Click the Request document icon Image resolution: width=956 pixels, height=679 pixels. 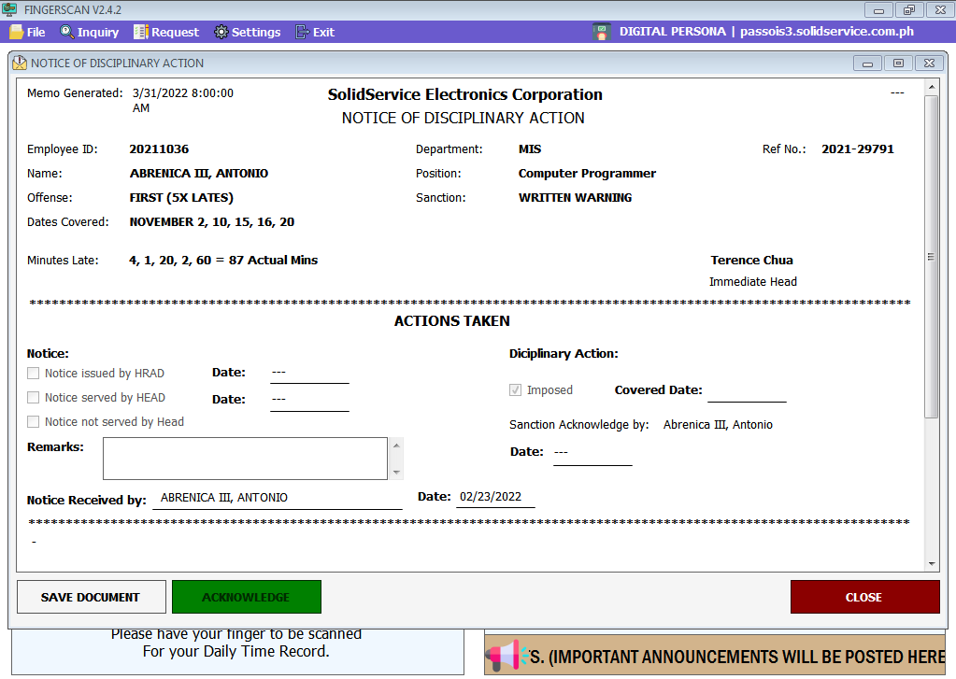141,32
